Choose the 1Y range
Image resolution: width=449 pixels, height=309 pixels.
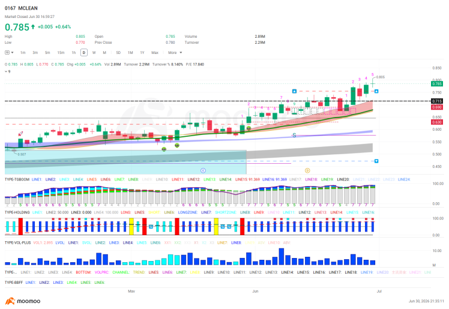click(x=142, y=53)
